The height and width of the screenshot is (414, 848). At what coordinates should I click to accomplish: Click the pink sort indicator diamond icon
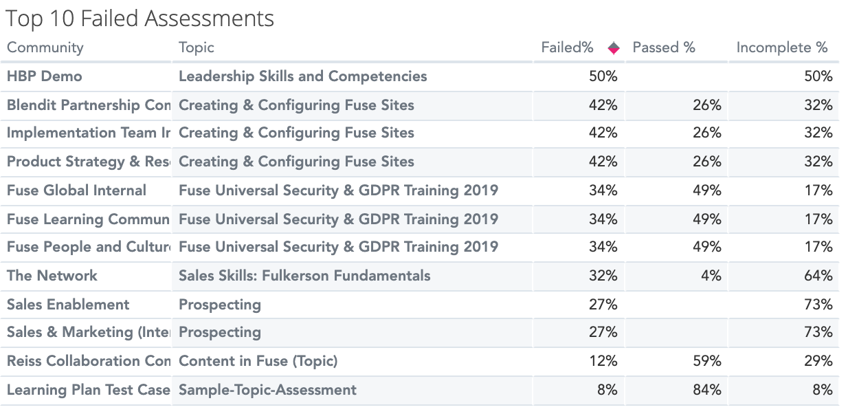[x=614, y=48]
